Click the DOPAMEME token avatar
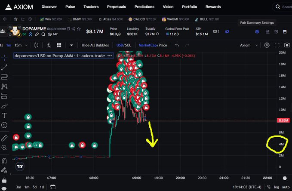The height and width of the screenshot is (191, 292). pyautogui.click(x=15, y=31)
